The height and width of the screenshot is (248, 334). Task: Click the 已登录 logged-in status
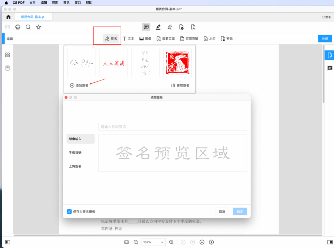click(x=326, y=17)
